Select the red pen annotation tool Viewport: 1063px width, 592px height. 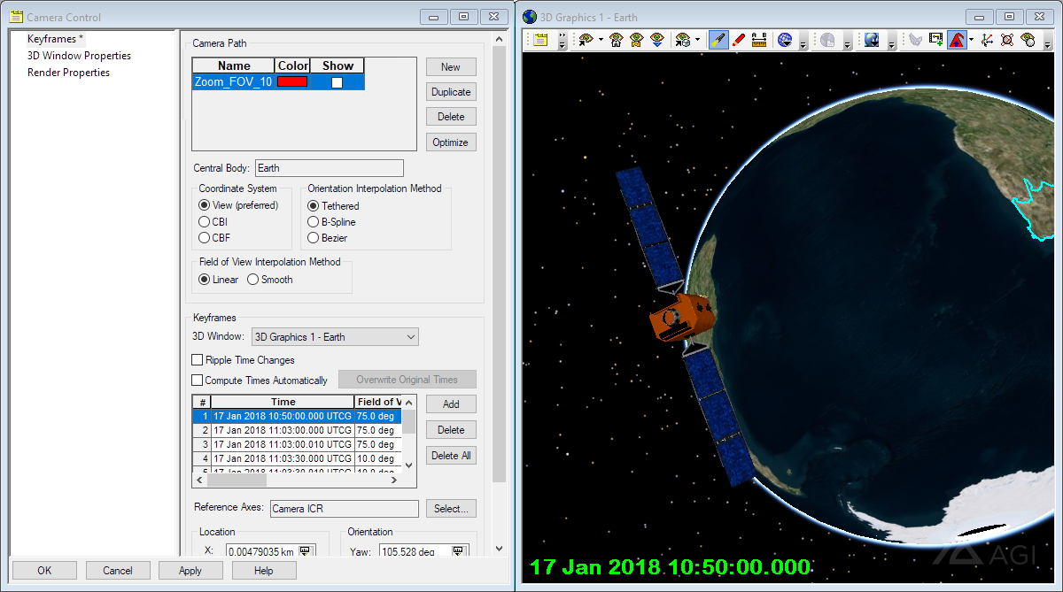[739, 40]
